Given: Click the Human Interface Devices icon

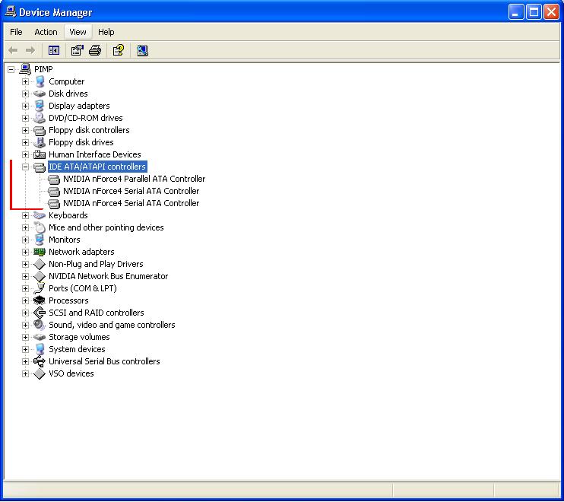Looking at the screenshot, I should (40, 154).
